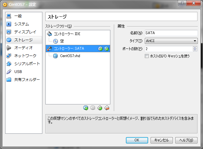
Task: Open the オーディオ settings category
Action: coord(24,48)
